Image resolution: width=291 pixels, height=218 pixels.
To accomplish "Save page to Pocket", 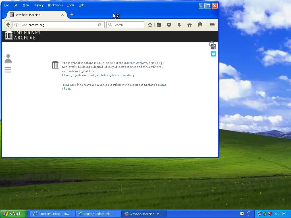I will [169, 25].
